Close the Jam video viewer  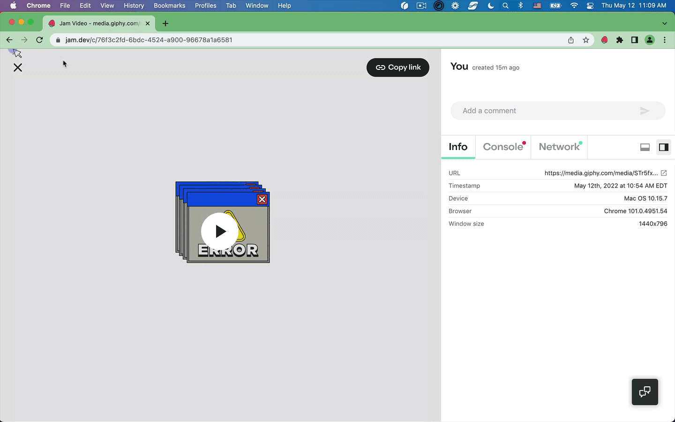coord(18,68)
